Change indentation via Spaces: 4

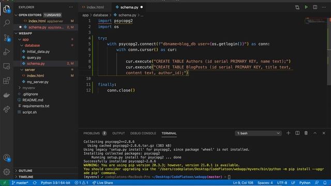pyautogui.click(x=265, y=183)
